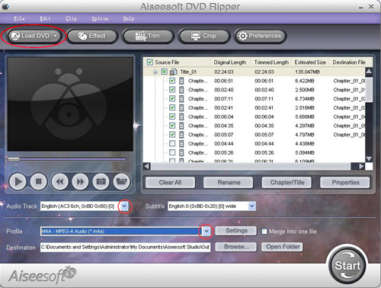Open Preferences from the toolbar

pyautogui.click(x=260, y=36)
